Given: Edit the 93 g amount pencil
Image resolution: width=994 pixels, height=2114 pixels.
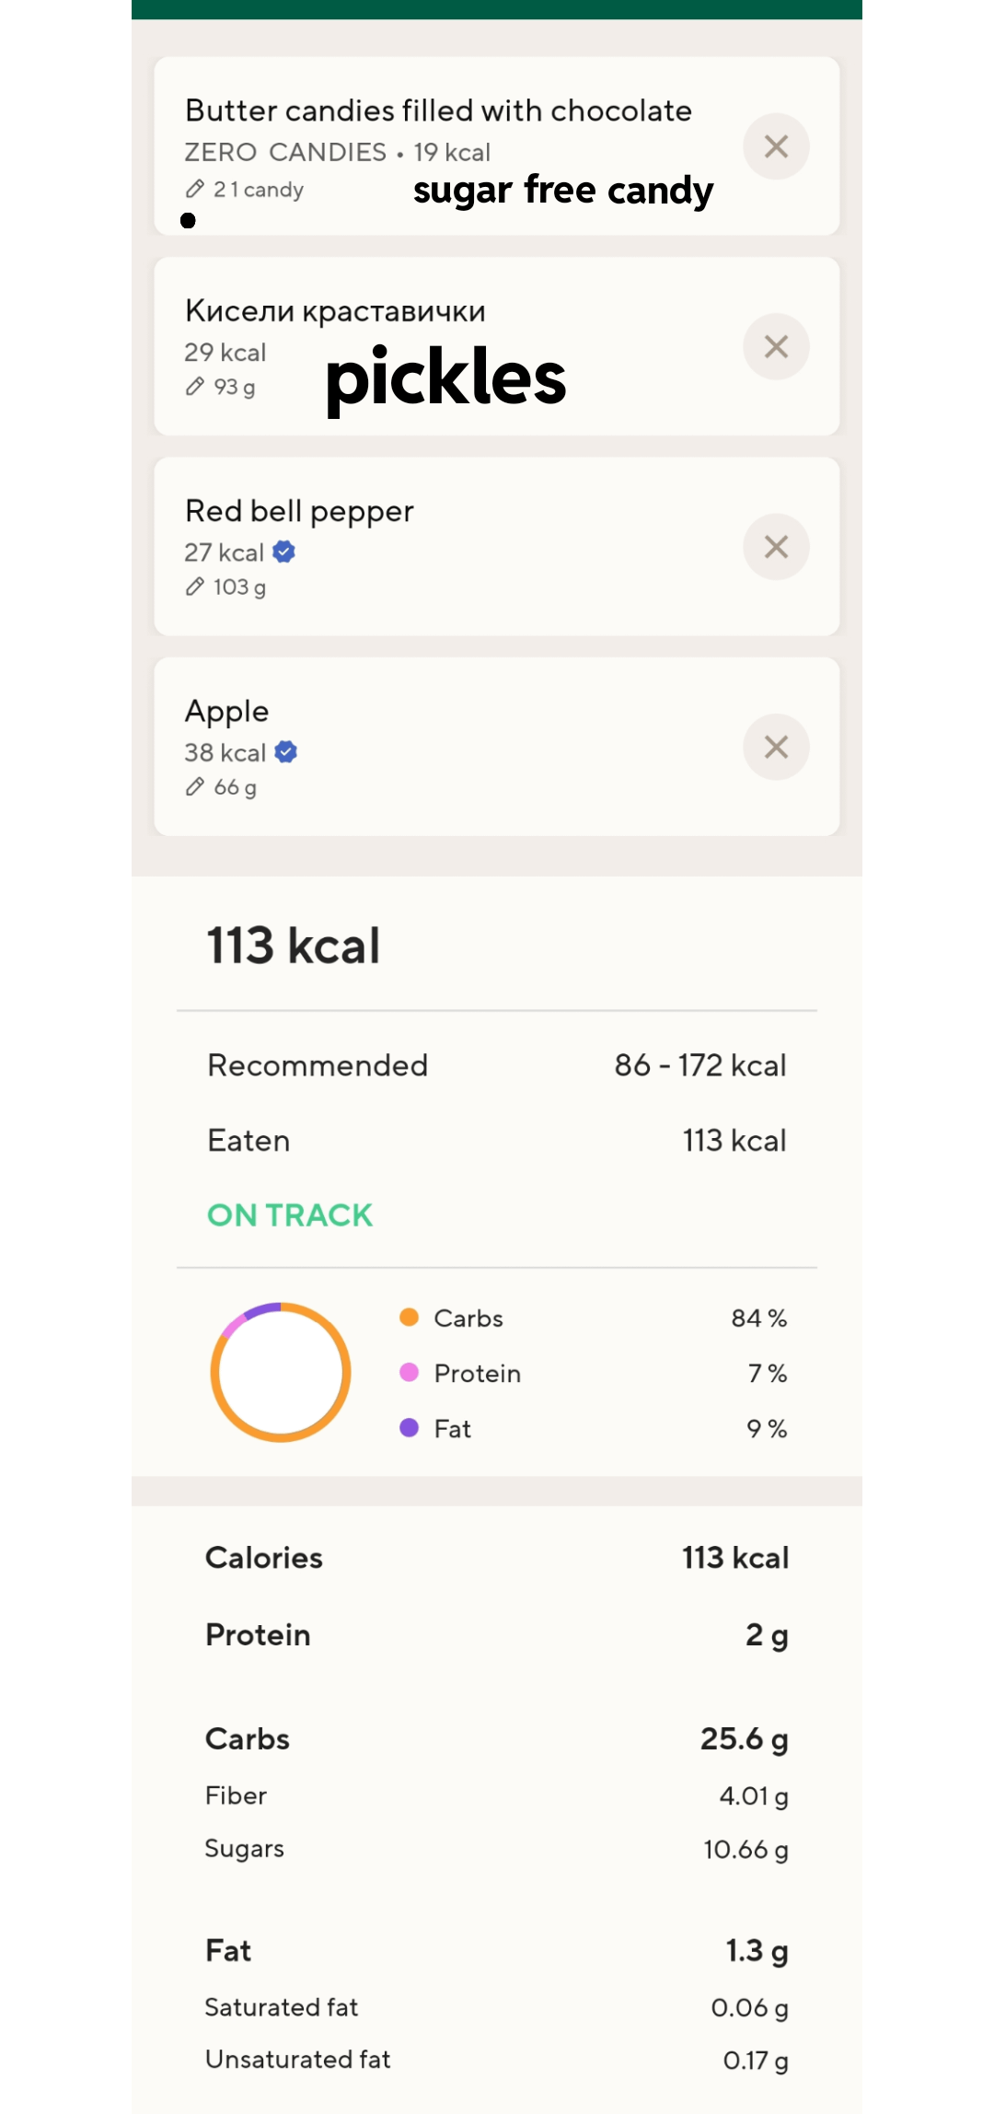Looking at the screenshot, I should [195, 387].
